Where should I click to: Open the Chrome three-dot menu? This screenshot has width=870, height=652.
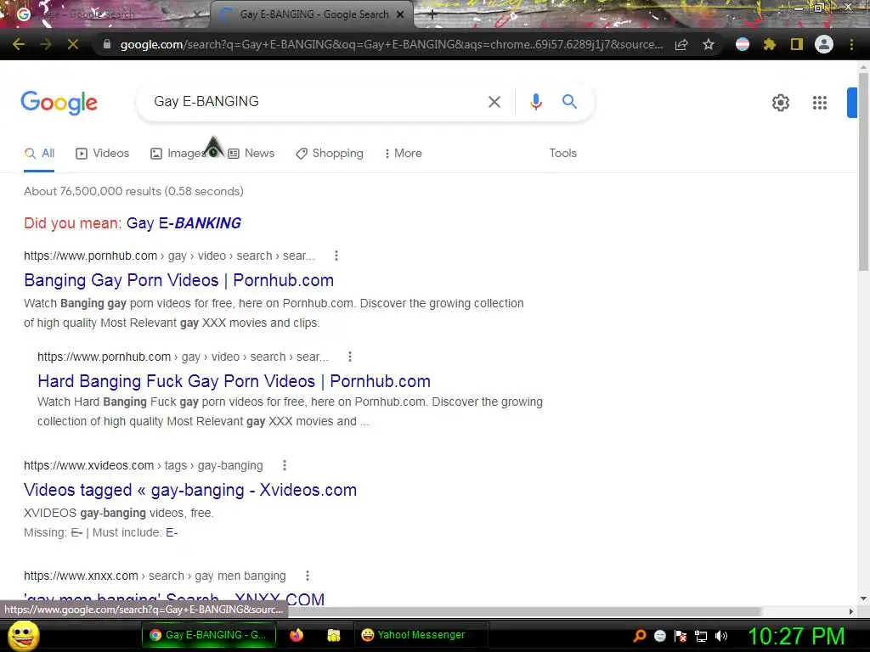(851, 44)
